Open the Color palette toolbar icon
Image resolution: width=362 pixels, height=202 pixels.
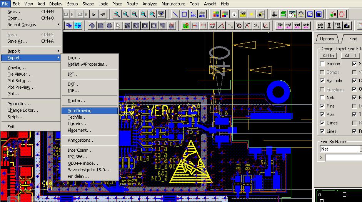[216, 15]
